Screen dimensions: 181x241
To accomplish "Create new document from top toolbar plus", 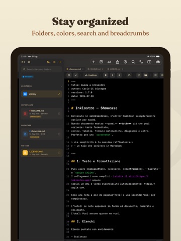I will tap(94, 62).
